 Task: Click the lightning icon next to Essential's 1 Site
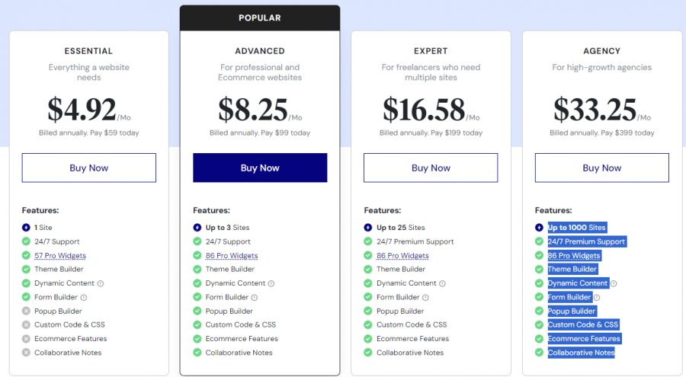tap(27, 228)
